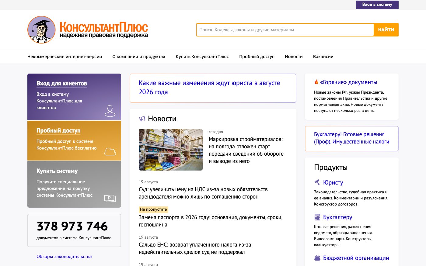Screen dimensions: 426x266
Task: Click the ConsultantPlus professor logo icon
Action: [41, 30]
